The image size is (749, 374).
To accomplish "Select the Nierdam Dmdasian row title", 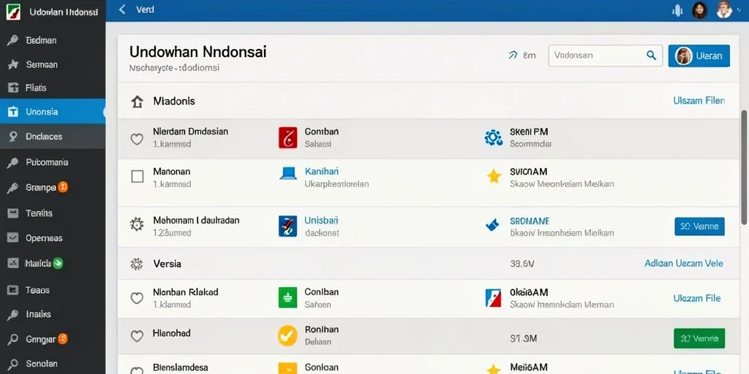I will pyautogui.click(x=190, y=131).
